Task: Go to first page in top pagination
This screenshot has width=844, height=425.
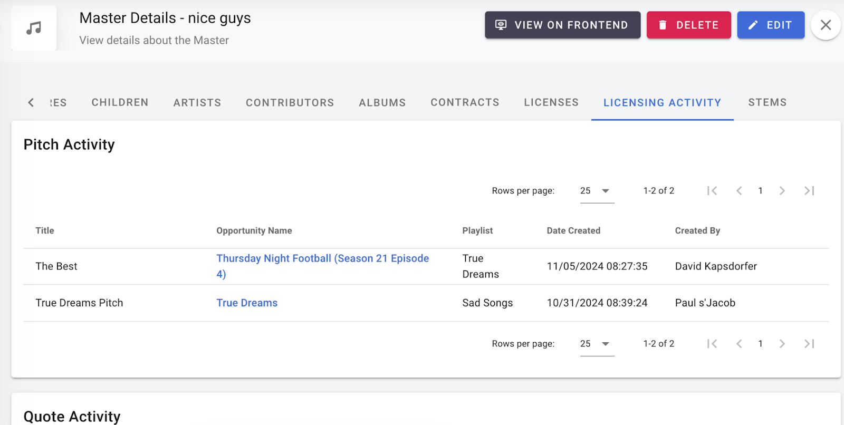Action: point(712,191)
